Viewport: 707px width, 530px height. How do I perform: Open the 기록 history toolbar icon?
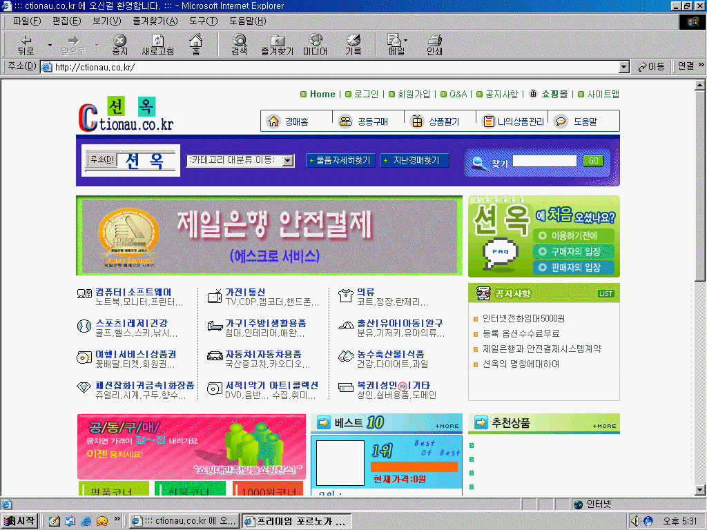click(x=353, y=45)
